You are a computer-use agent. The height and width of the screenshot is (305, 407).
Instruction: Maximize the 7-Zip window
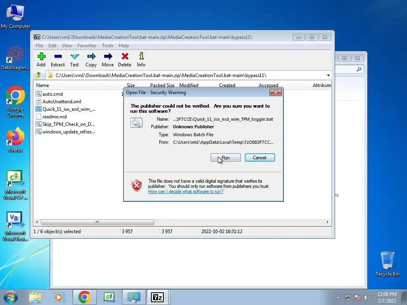pos(312,37)
